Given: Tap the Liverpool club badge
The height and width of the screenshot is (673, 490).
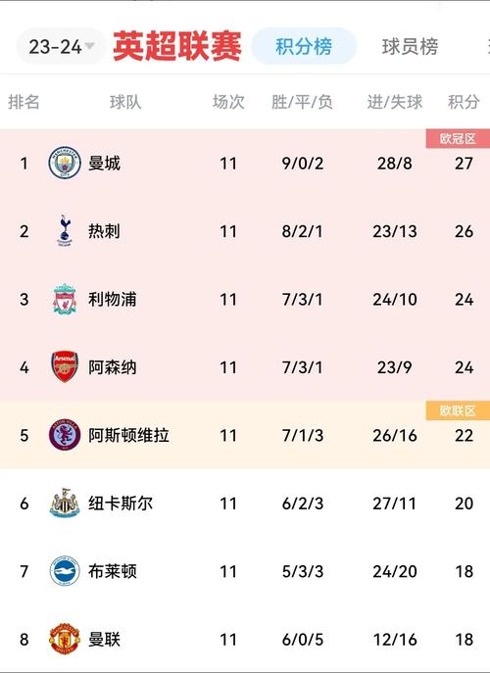Looking at the screenshot, I should pos(65,299).
